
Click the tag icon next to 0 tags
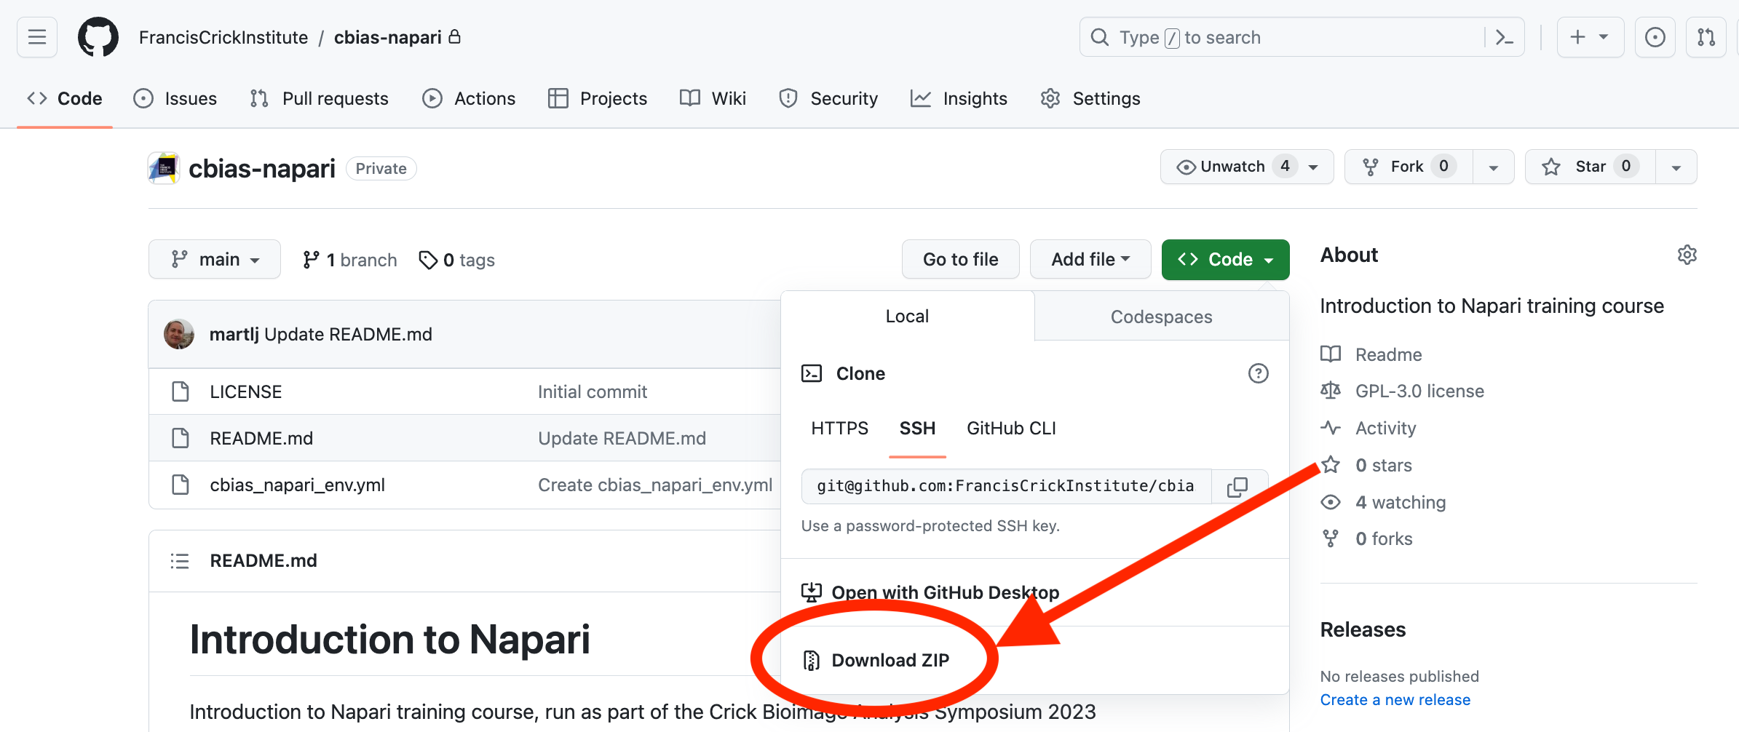coord(428,260)
